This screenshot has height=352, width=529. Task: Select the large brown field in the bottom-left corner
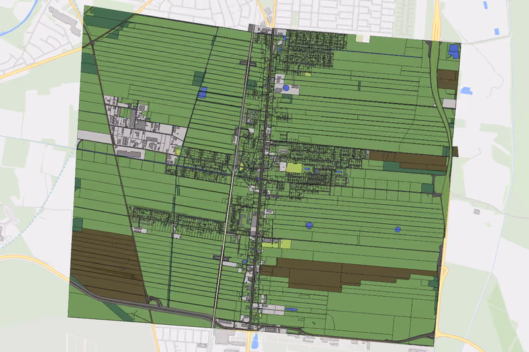108,264
